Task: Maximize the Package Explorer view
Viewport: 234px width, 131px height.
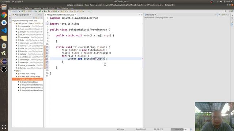Action: point(41,15)
